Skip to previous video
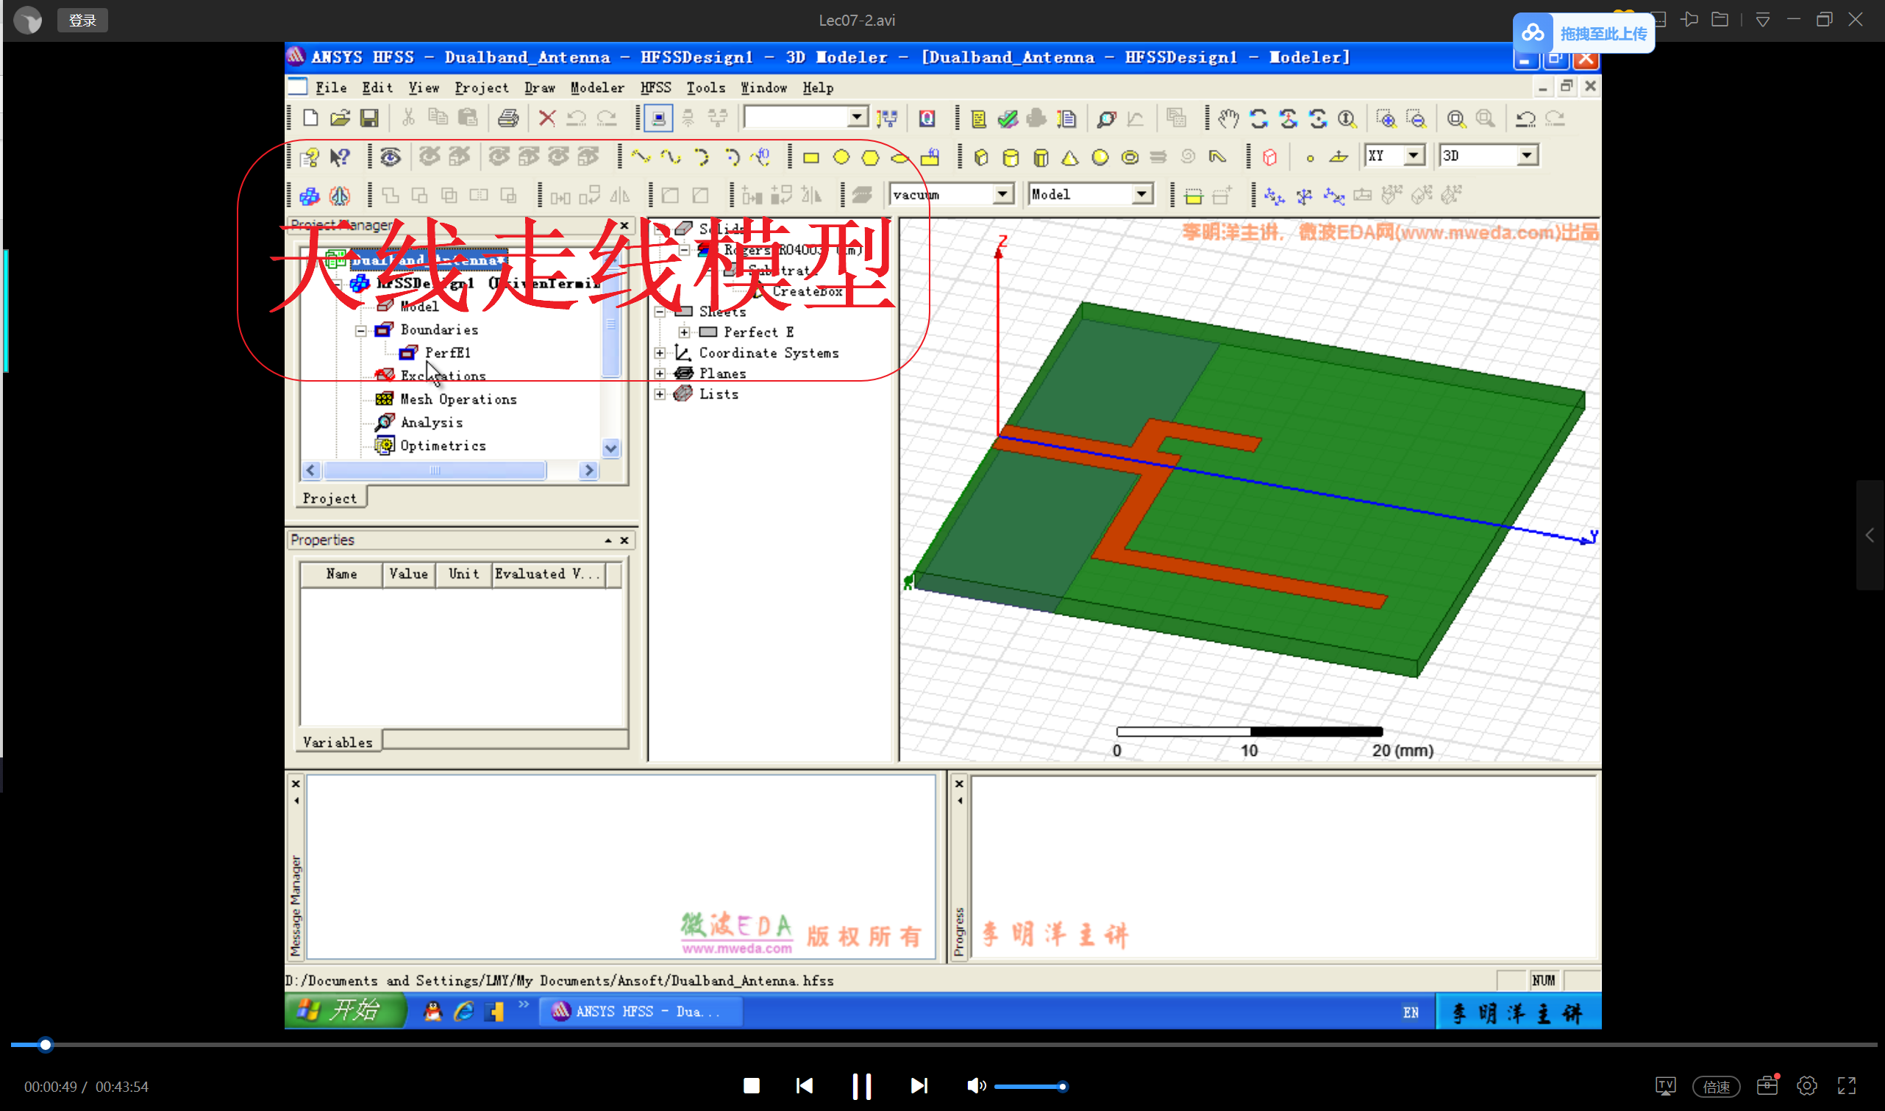Screen dimensions: 1885x1111 click(x=805, y=1085)
